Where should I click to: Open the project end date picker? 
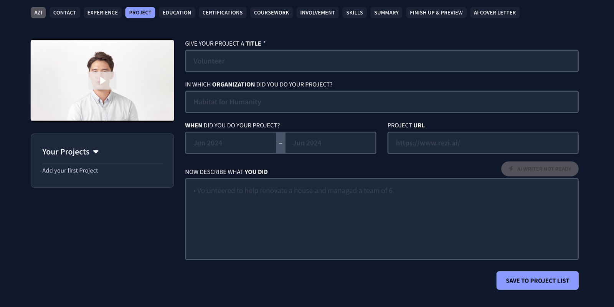click(330, 143)
